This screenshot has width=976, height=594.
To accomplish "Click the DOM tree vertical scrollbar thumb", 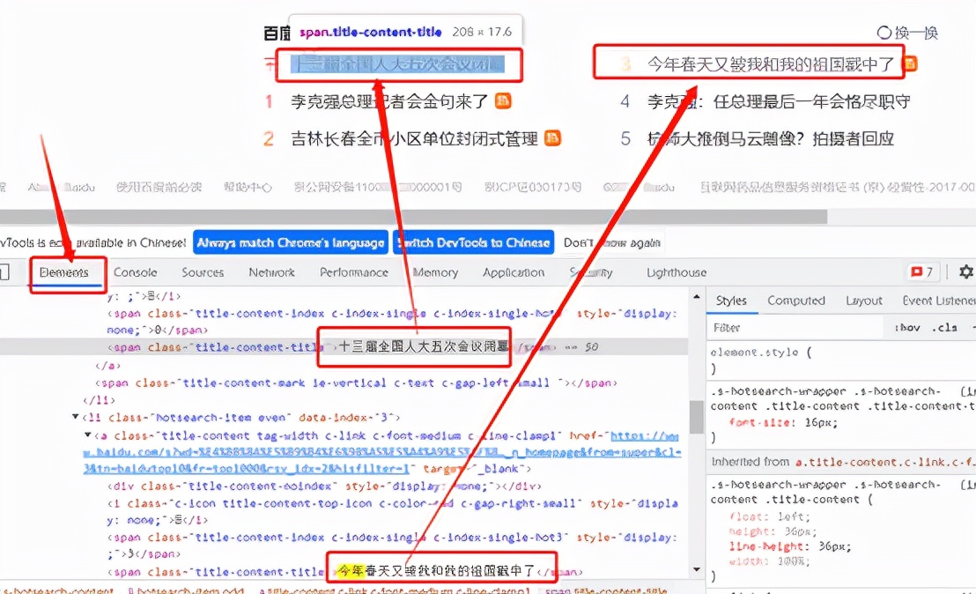I will tap(697, 417).
